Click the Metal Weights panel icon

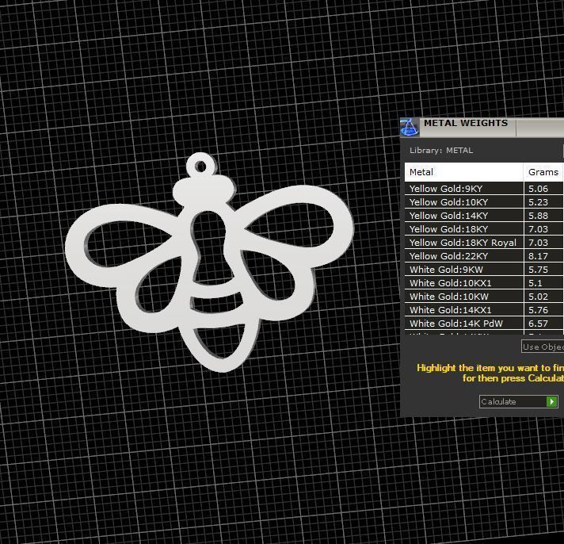coord(410,128)
